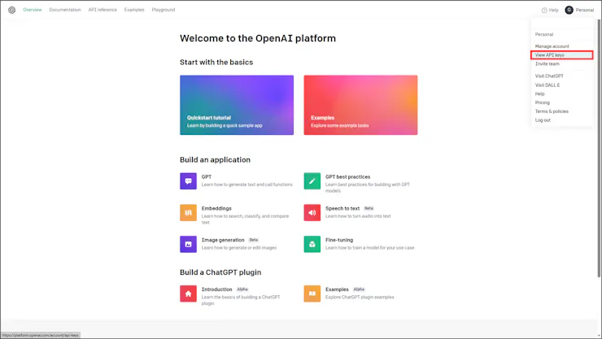Open the Fine-tuning cube icon
Viewport: 602px width, 339px height.
click(x=312, y=244)
